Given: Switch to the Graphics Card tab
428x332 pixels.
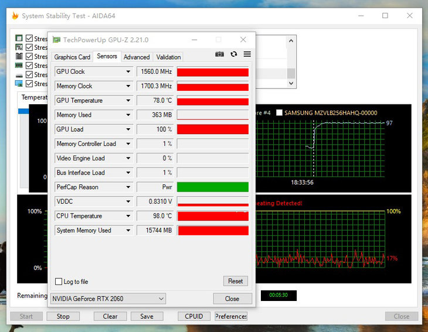Looking at the screenshot, I should pos(72,57).
